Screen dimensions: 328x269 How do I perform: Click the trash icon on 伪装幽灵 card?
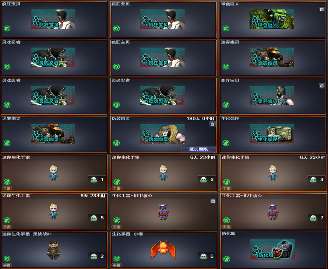pyautogui.click(x=212, y=124)
